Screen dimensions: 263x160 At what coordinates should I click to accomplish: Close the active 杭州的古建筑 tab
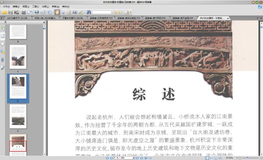(x=228, y=18)
